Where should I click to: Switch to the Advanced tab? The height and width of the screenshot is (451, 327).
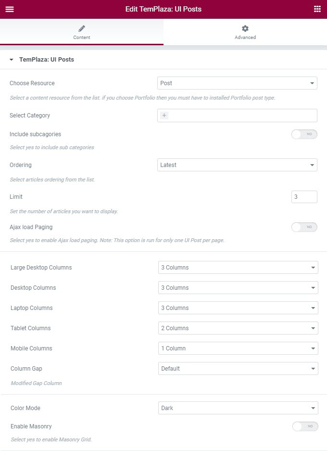point(245,32)
